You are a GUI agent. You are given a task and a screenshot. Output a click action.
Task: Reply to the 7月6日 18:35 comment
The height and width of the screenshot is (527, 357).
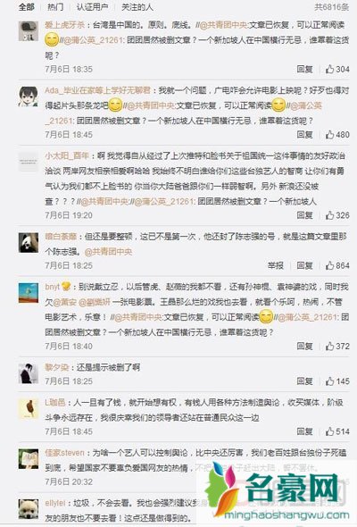coord(304,70)
